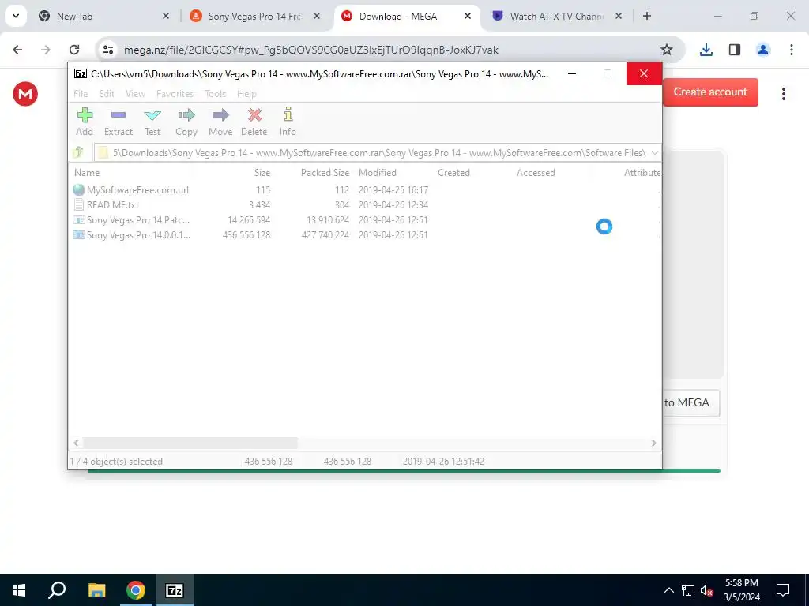Open notification center icon
Image resolution: width=809 pixels, height=606 pixels.
pos(783,590)
